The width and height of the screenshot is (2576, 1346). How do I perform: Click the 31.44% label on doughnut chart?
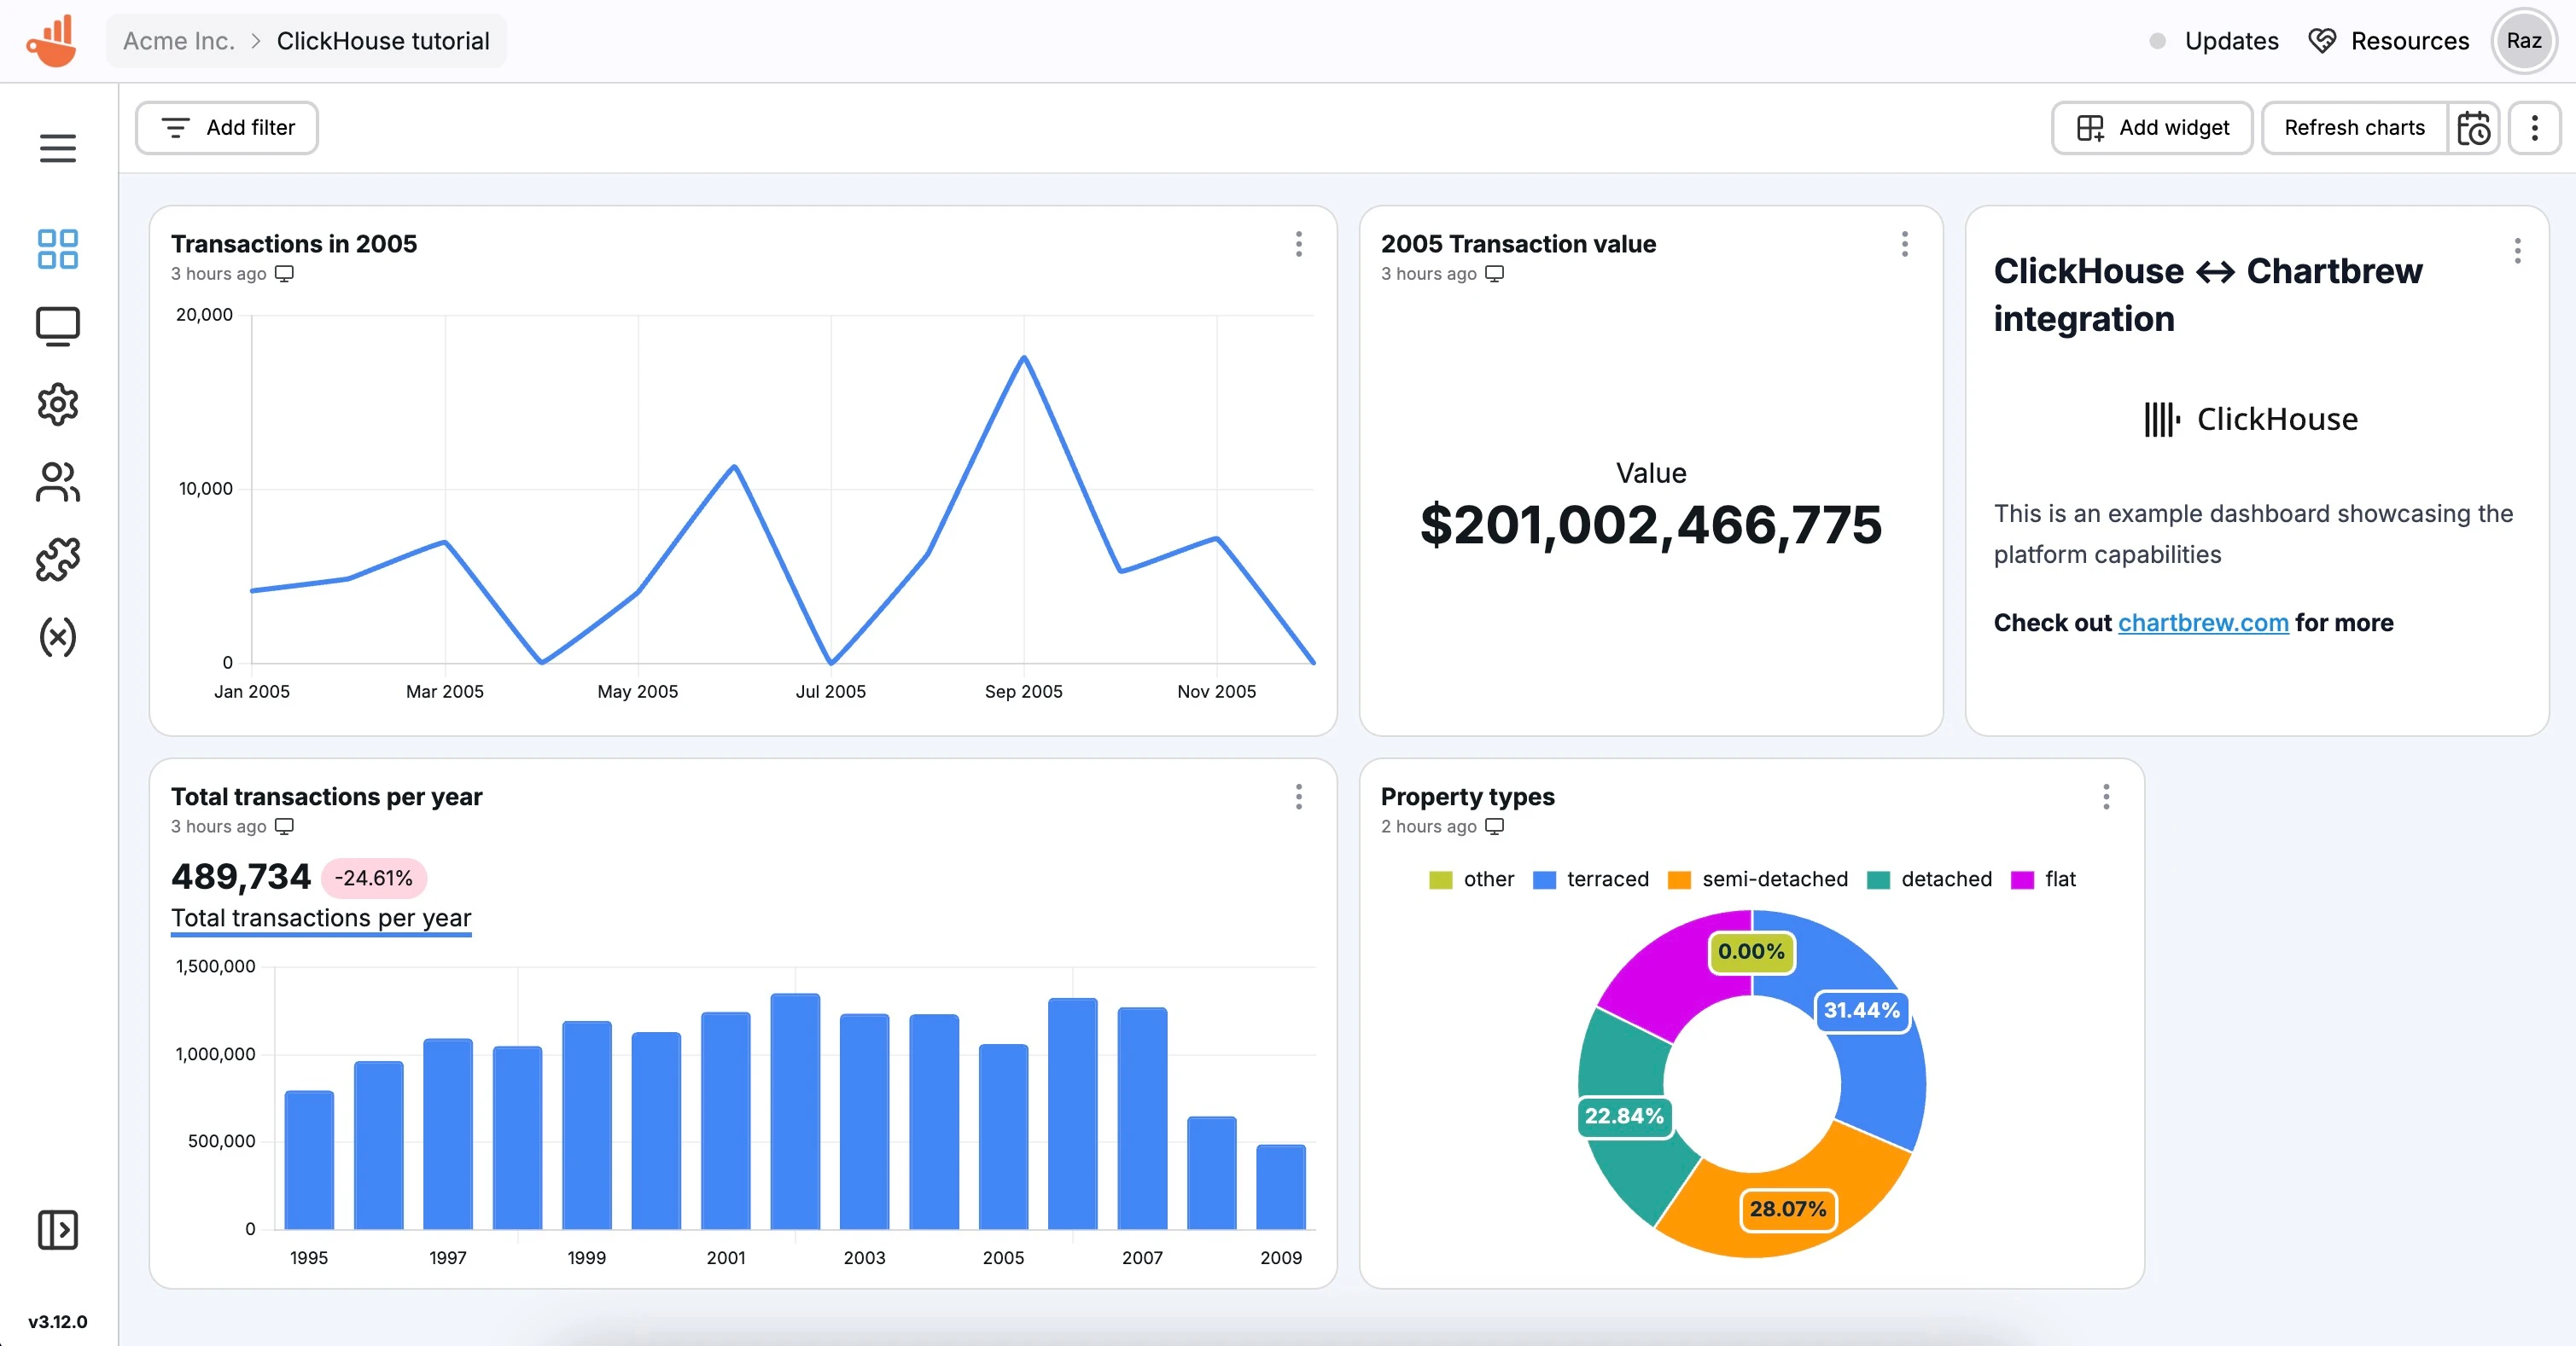click(x=1861, y=1010)
